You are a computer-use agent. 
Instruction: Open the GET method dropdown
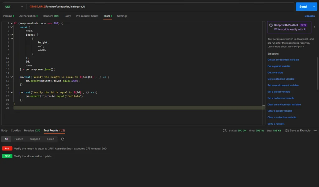click(x=14, y=7)
